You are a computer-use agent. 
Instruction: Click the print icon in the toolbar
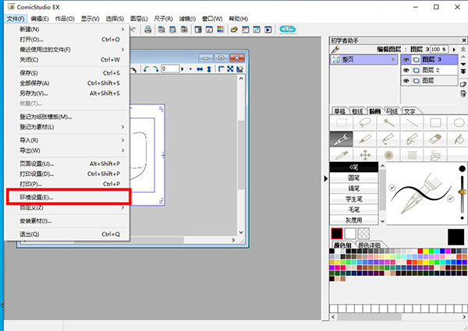(147, 30)
